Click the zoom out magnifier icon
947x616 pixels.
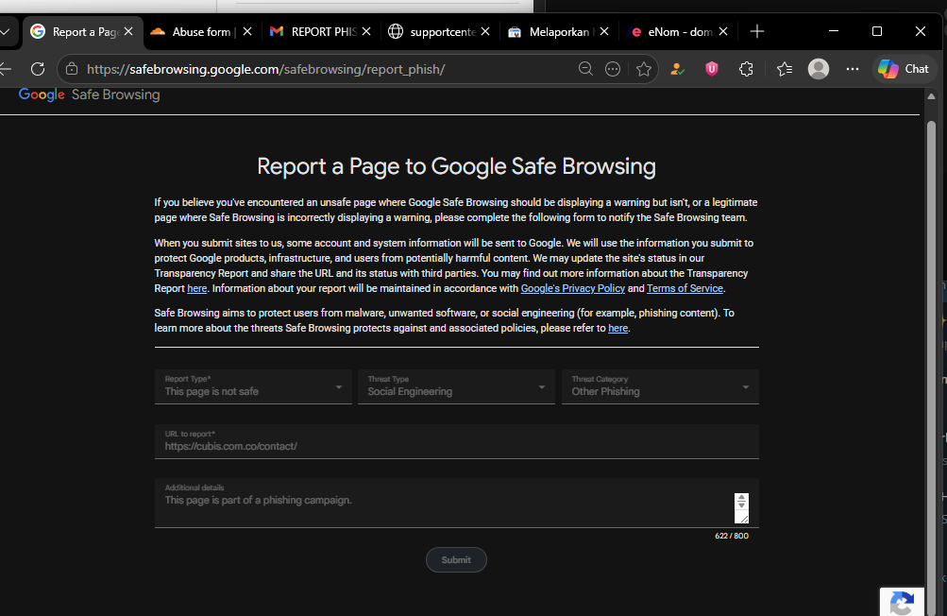coord(585,69)
